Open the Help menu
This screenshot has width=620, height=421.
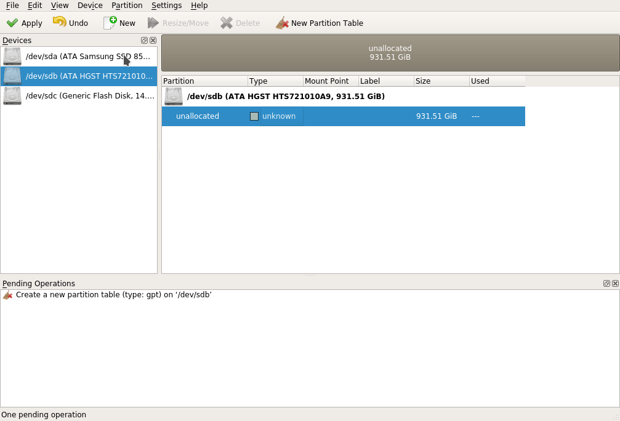click(x=199, y=6)
